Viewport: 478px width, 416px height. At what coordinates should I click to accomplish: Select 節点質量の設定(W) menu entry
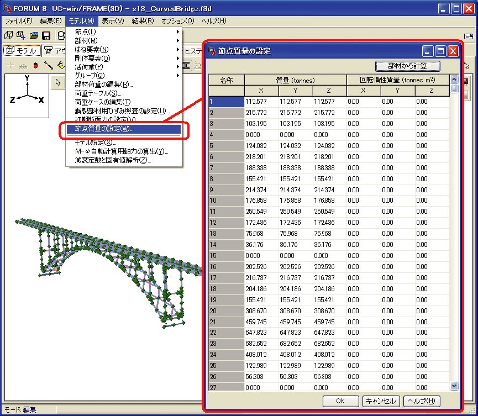coord(124,129)
